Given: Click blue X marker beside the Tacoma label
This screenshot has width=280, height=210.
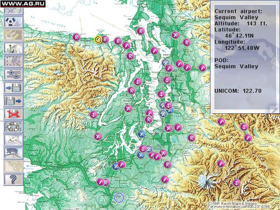Looking at the screenshot, I should 142,134.
